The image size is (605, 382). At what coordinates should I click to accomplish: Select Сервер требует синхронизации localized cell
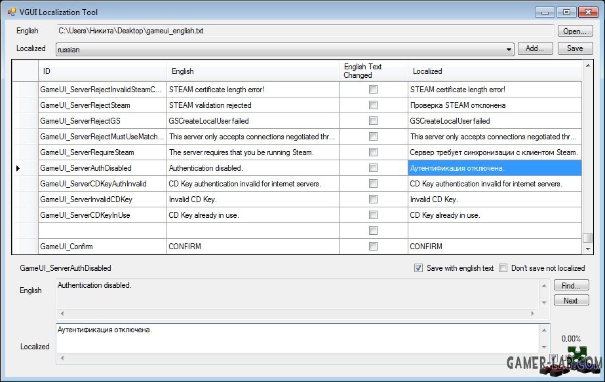pyautogui.click(x=495, y=152)
